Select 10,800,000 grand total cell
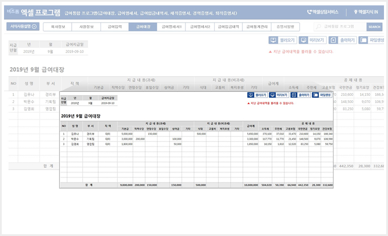The image size is (388, 236). click(x=251, y=185)
